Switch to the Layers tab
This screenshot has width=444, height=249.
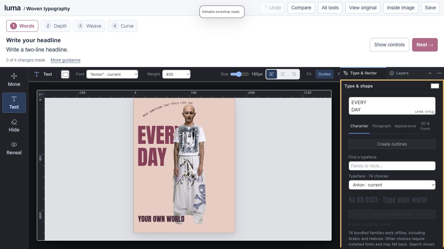point(399,73)
